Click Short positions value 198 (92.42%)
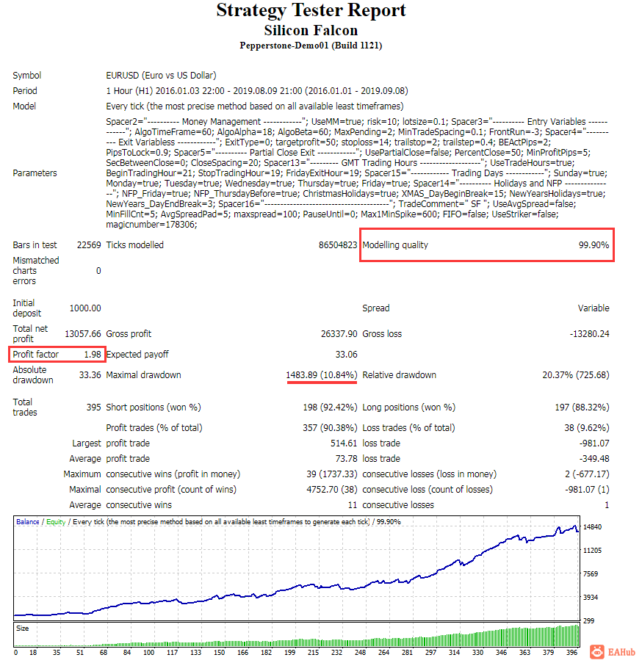Image resolution: width=642 pixels, height=663 pixels. [x=331, y=407]
